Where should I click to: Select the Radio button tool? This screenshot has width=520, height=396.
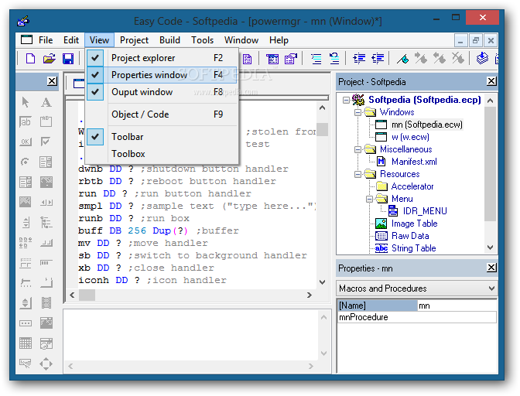(x=25, y=162)
